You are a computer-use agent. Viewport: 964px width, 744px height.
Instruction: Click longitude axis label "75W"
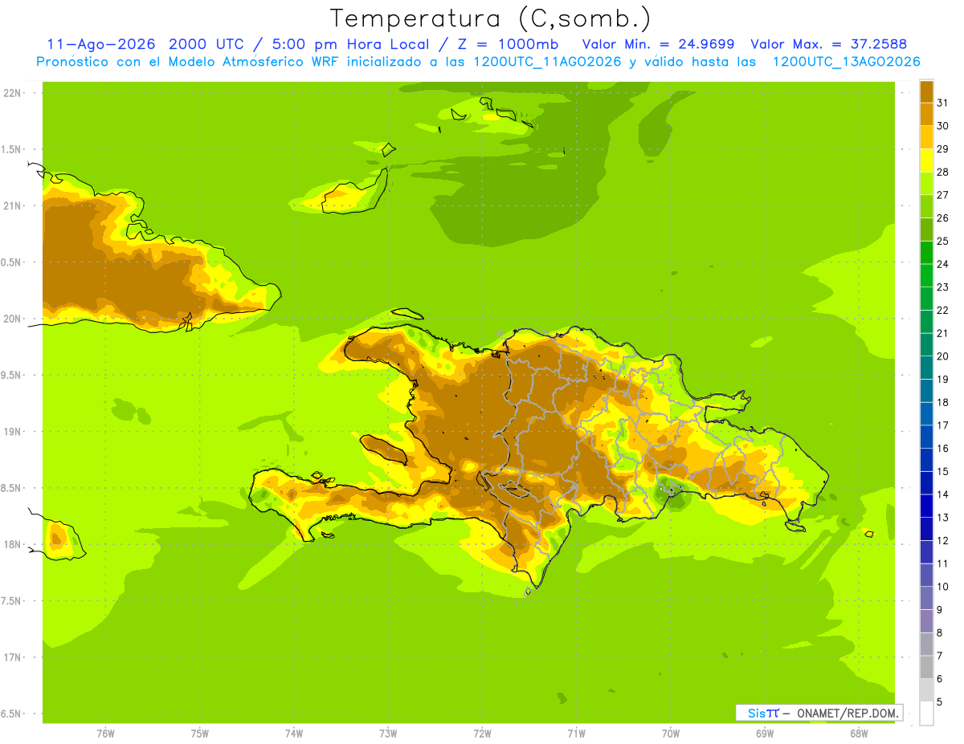click(x=200, y=734)
